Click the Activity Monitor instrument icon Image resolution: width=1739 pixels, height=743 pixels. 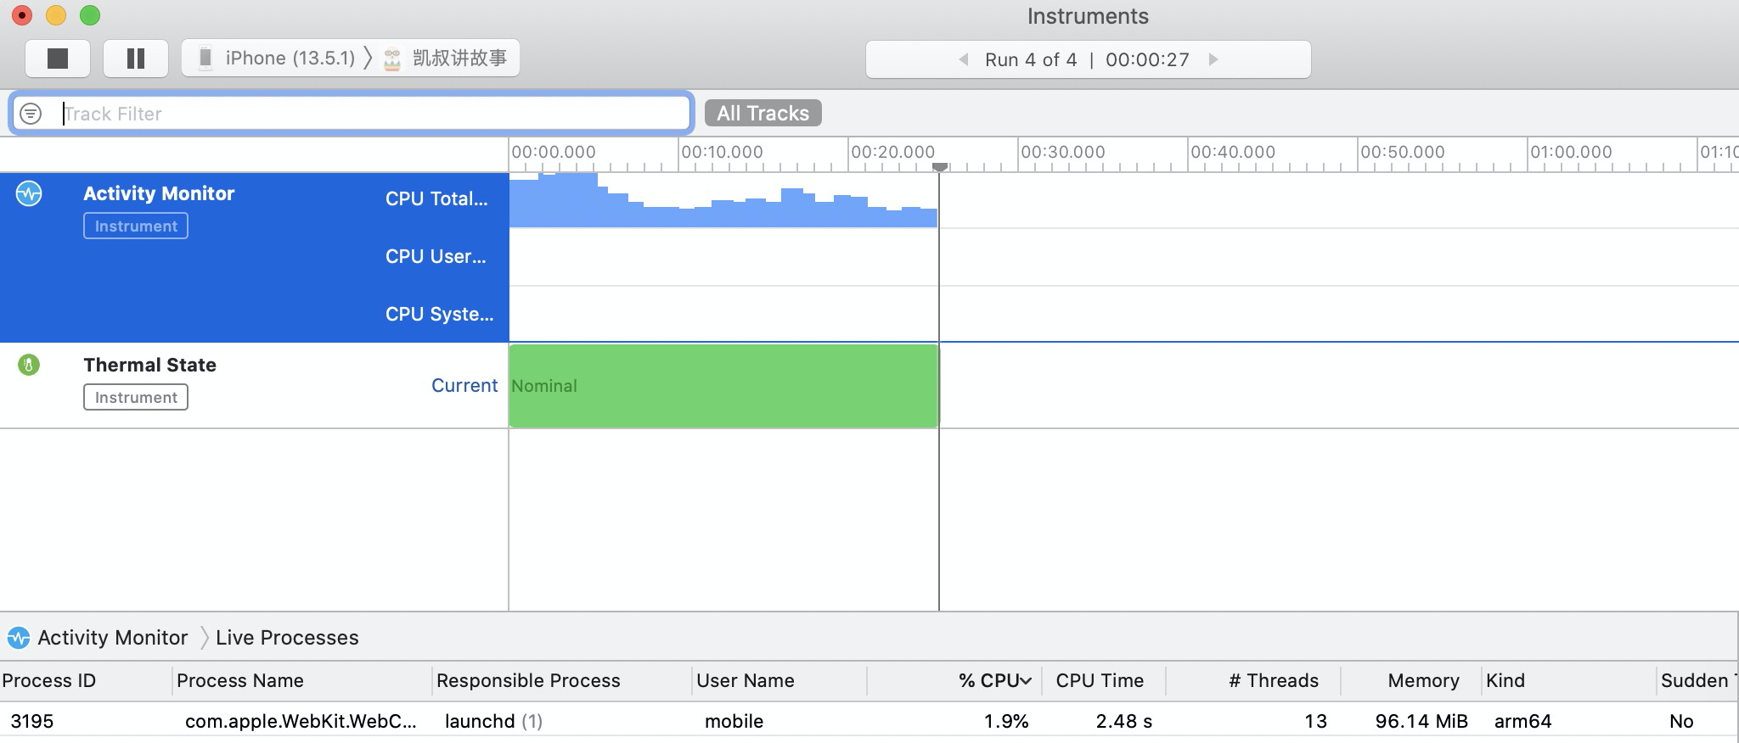29,193
